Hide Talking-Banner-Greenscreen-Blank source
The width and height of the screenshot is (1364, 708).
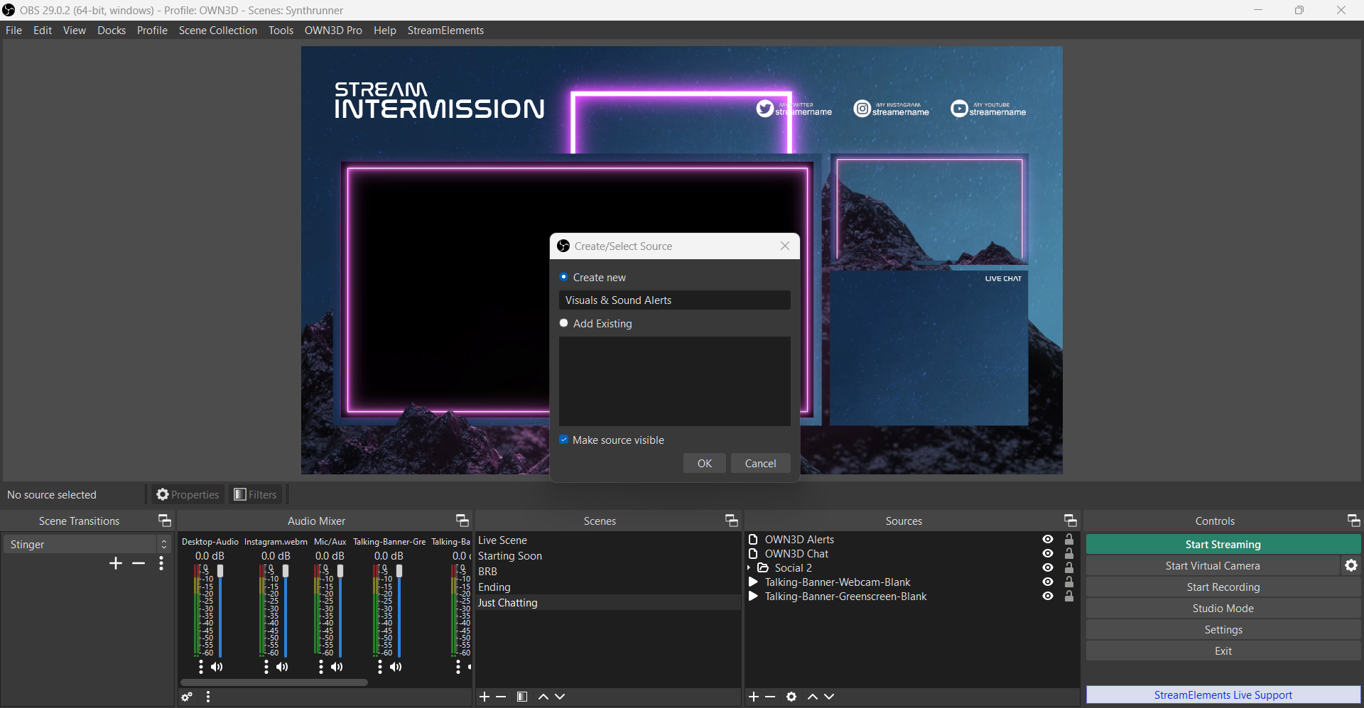tap(1048, 597)
